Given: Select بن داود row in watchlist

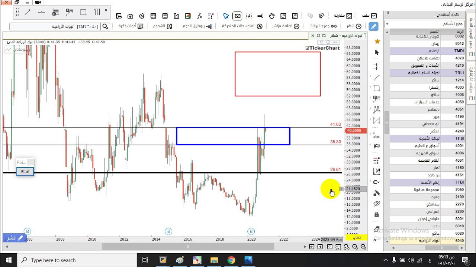Looking at the screenshot, I should 427,175.
